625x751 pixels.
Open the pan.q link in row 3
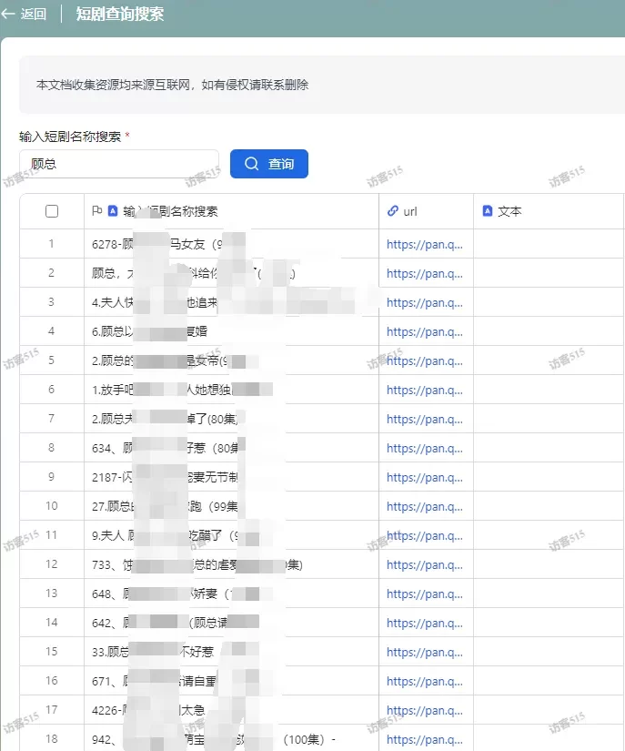[425, 303]
